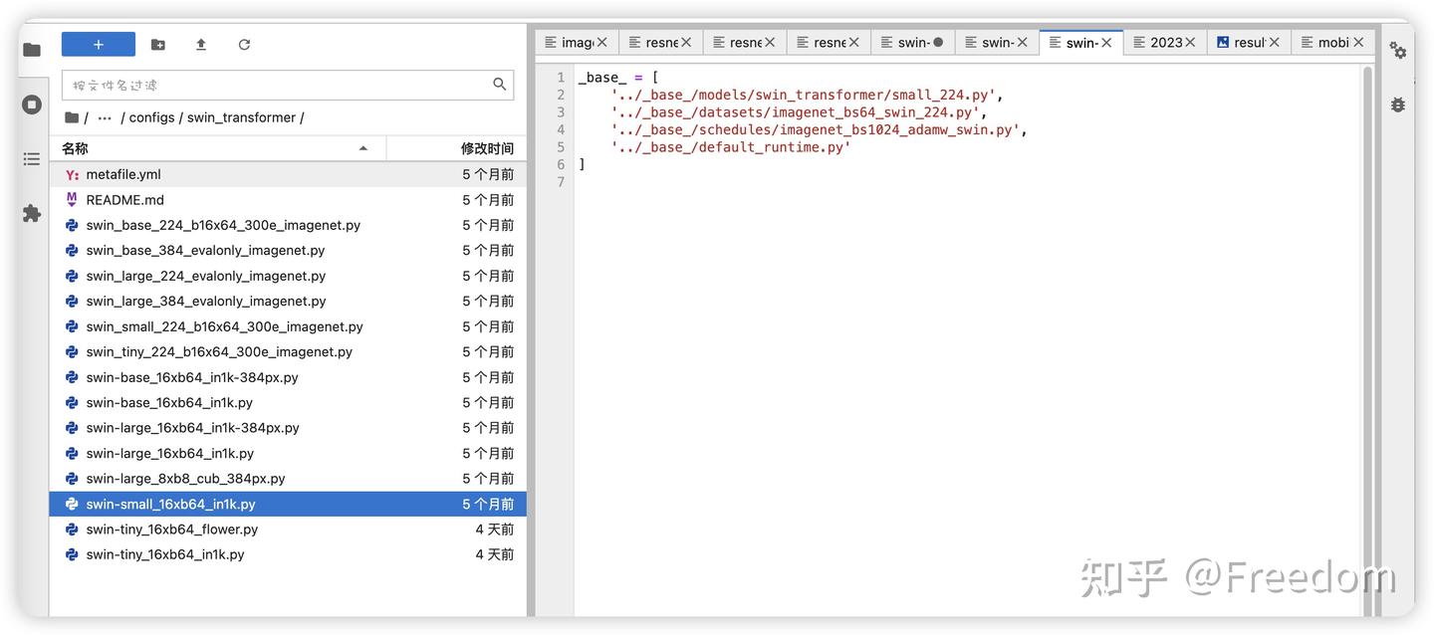The image size is (1434, 635).
Task: Open the property inspector gears icon
Action: (1398, 51)
